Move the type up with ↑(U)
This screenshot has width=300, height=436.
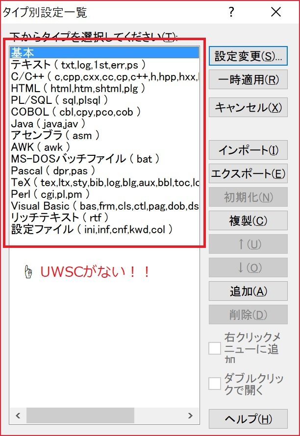coord(248,244)
